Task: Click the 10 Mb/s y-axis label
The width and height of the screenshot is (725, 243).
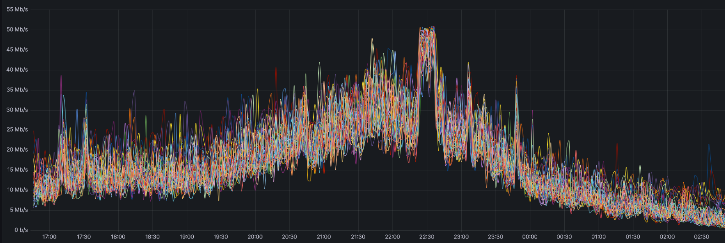Action: (x=17, y=190)
